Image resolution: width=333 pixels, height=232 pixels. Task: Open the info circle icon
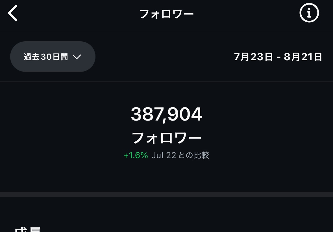309,13
